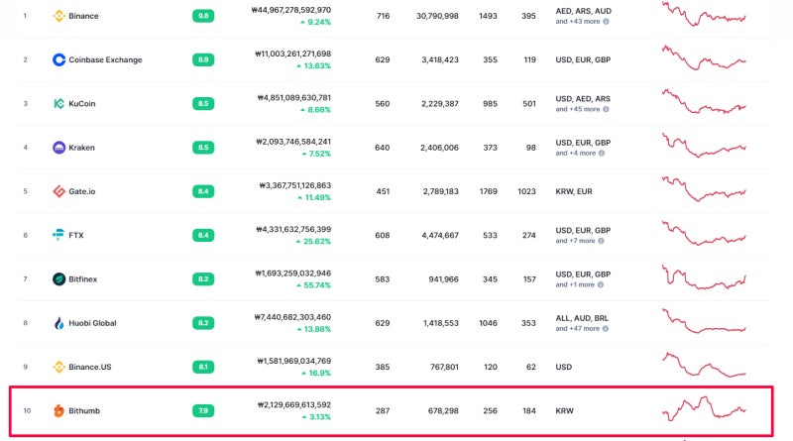Click the Binance logo icon

point(59,16)
